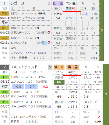109x125 pixels.
Task: Select trainer 角居
Action: click(x=73, y=67)
